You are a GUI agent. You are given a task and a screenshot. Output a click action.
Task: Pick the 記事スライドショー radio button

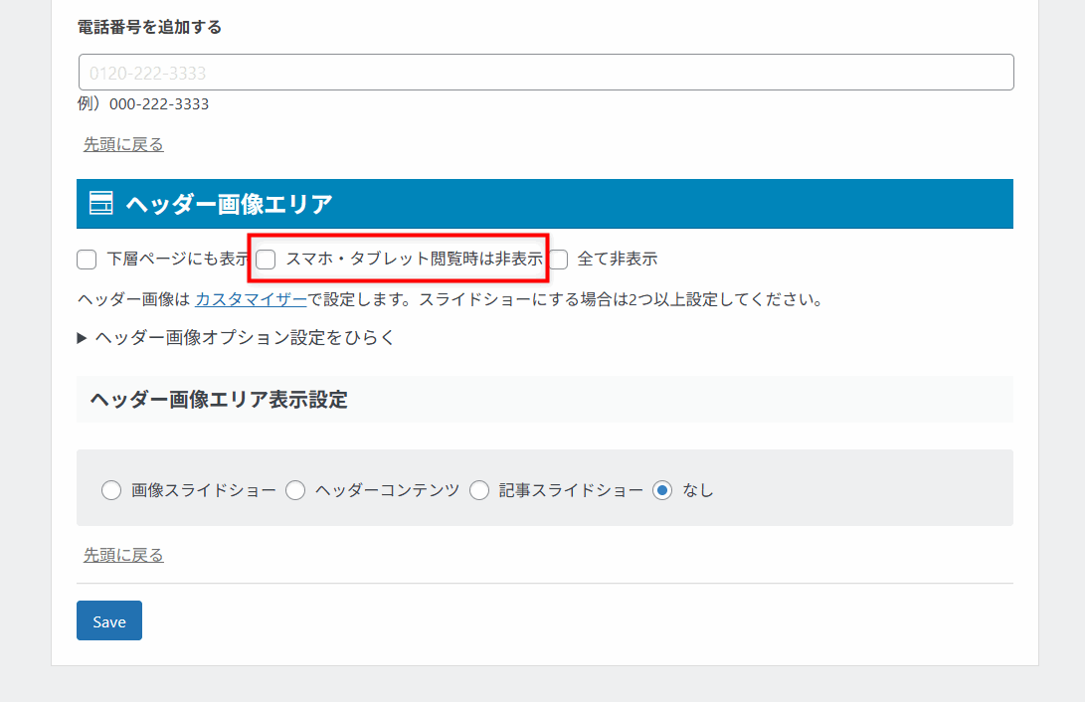479,490
